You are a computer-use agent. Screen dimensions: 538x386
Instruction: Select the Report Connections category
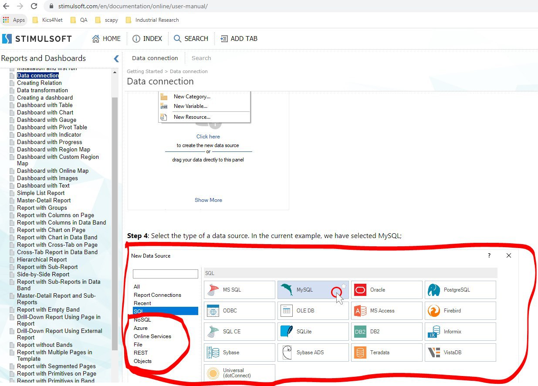157,295
